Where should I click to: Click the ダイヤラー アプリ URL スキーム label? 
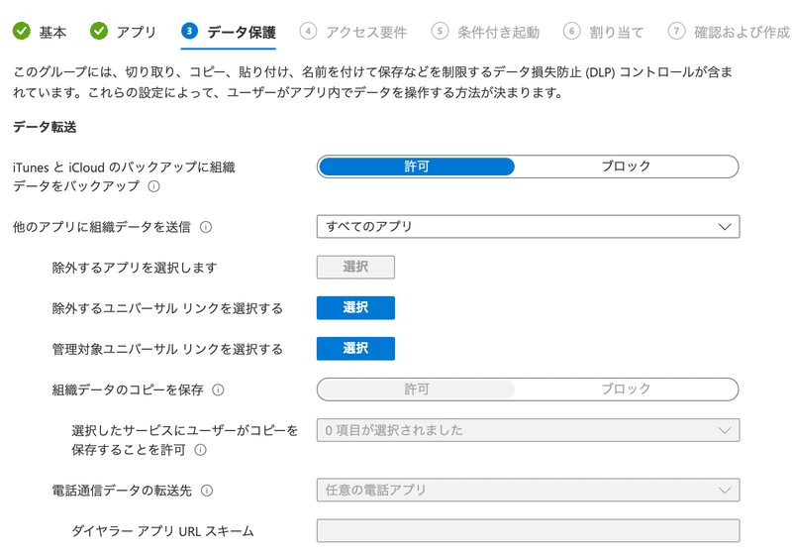pos(162,531)
